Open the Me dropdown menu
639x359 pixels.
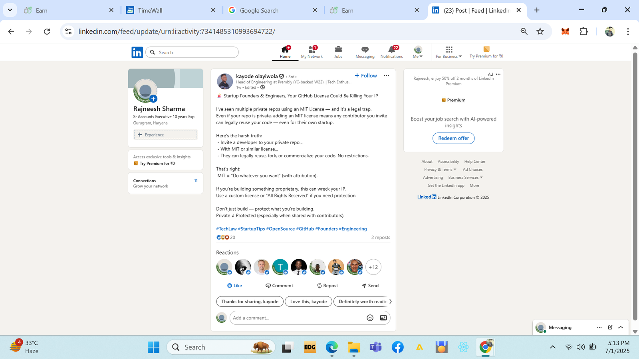coord(418,52)
